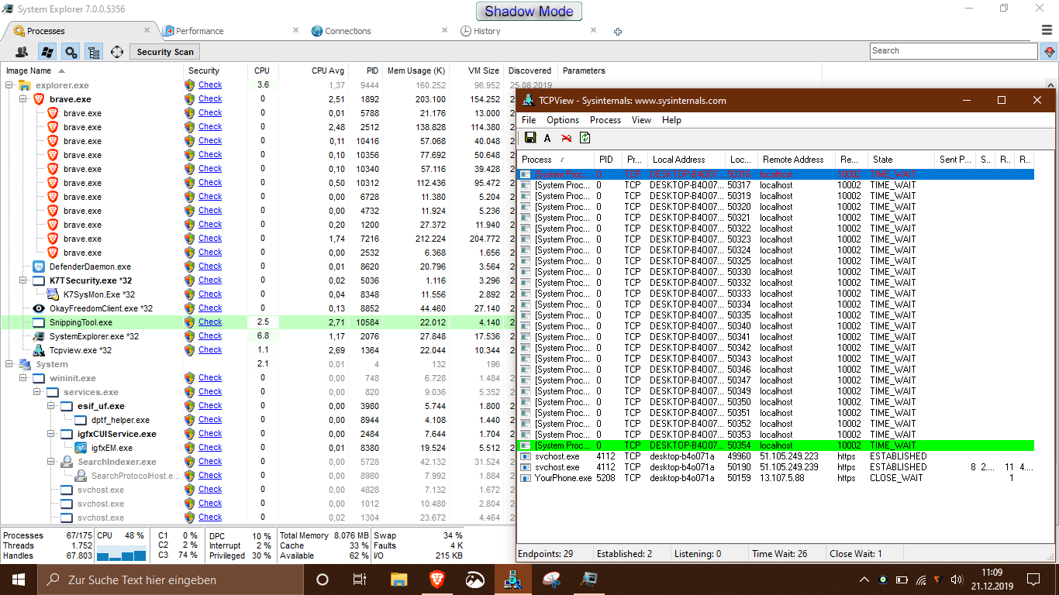This screenshot has width=1059, height=595.
Task: Click the crosshair target icon in System Explorer toolbar
Action: (117, 52)
